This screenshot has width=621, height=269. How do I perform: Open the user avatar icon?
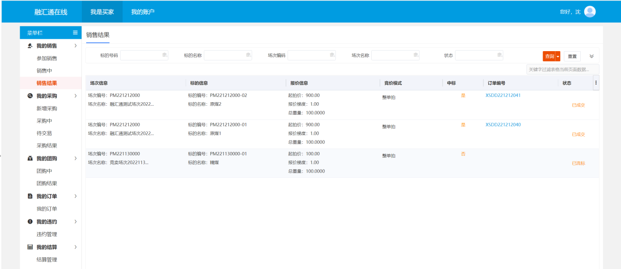click(590, 11)
